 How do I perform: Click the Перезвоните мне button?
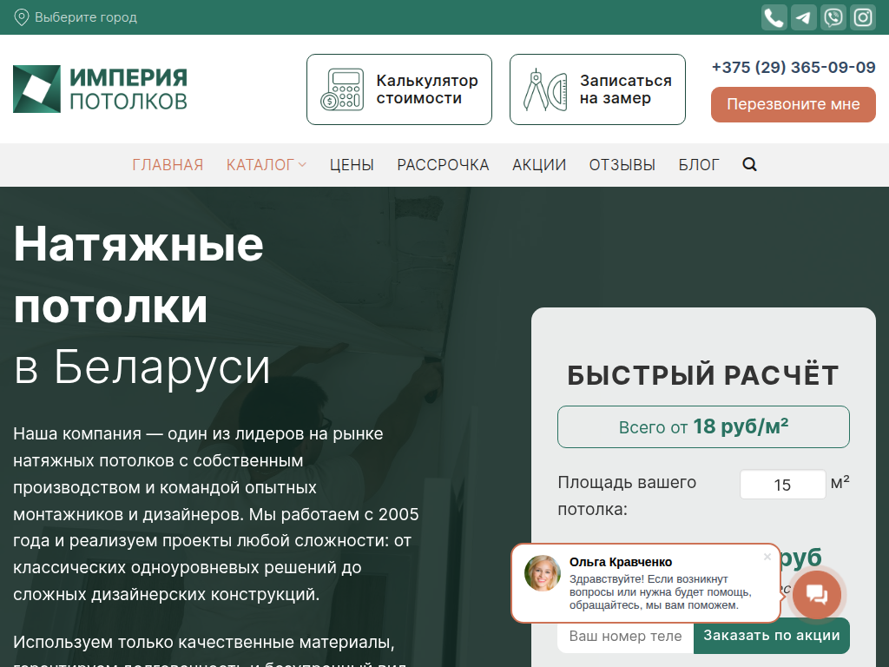click(793, 104)
